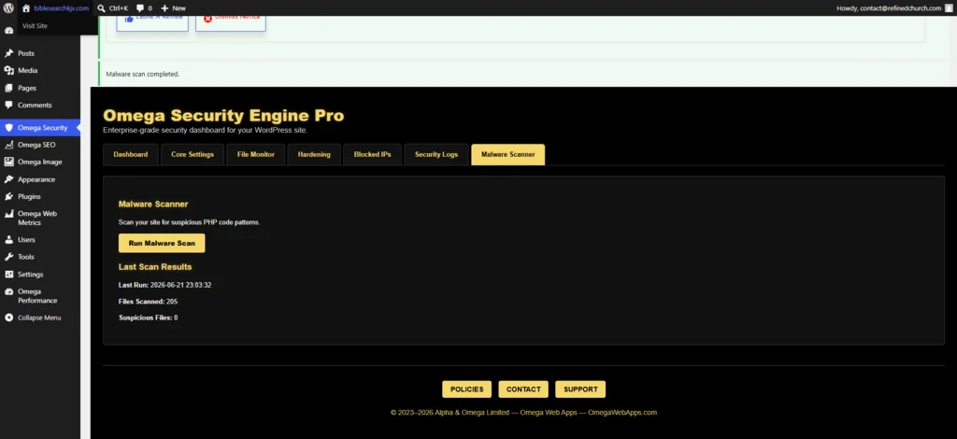Click the Posts pin icon

pos(8,53)
